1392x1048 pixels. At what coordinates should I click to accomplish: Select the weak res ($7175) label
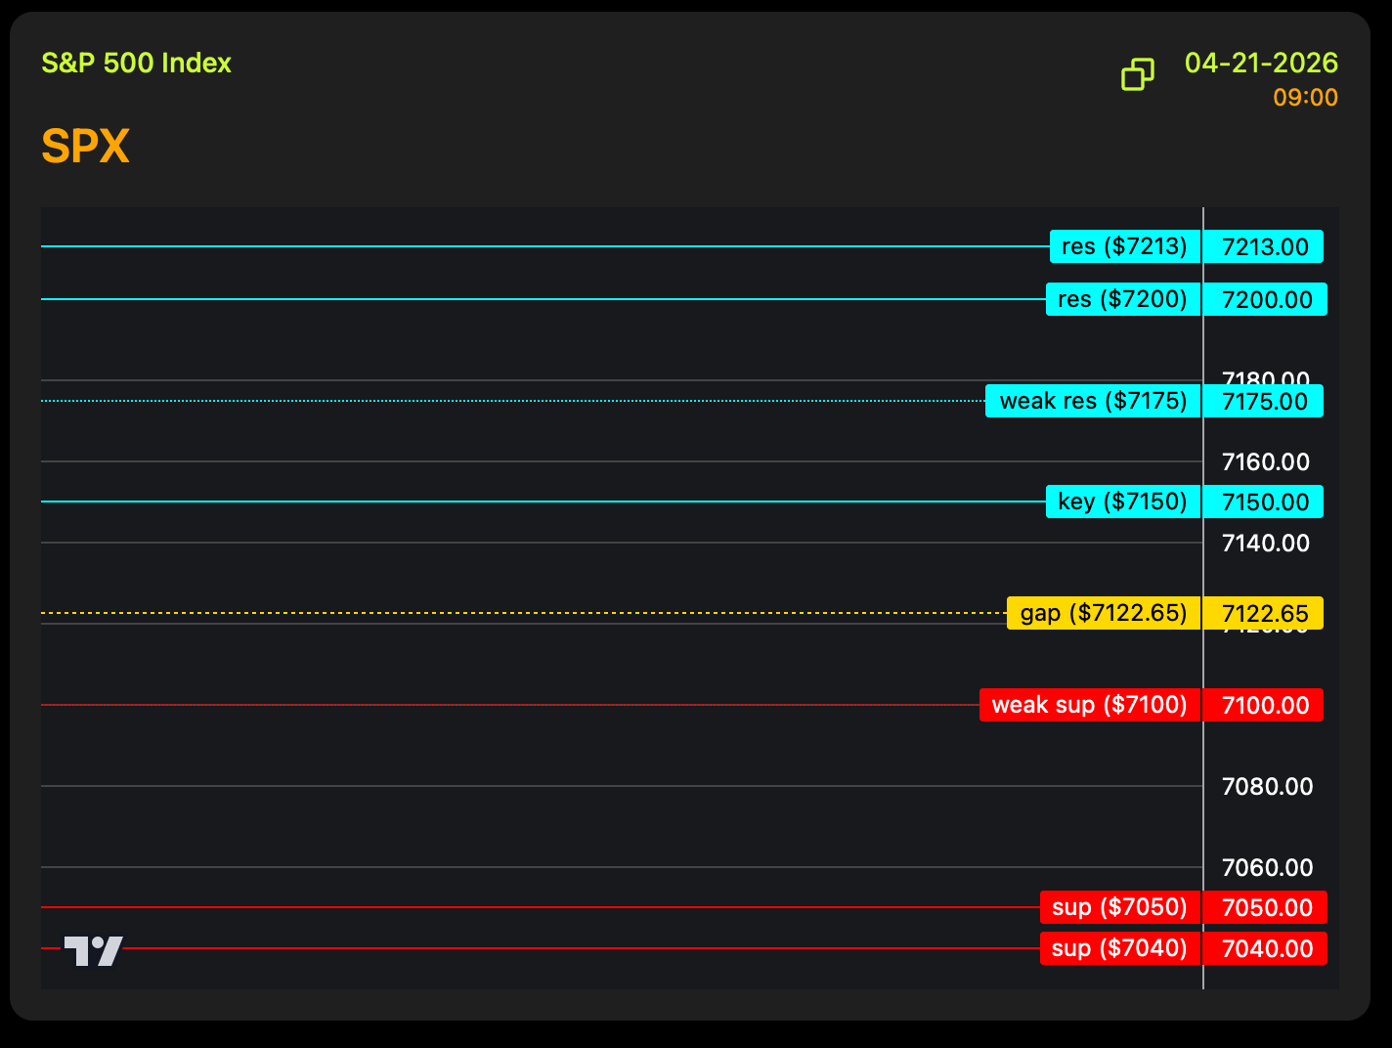(x=1093, y=401)
